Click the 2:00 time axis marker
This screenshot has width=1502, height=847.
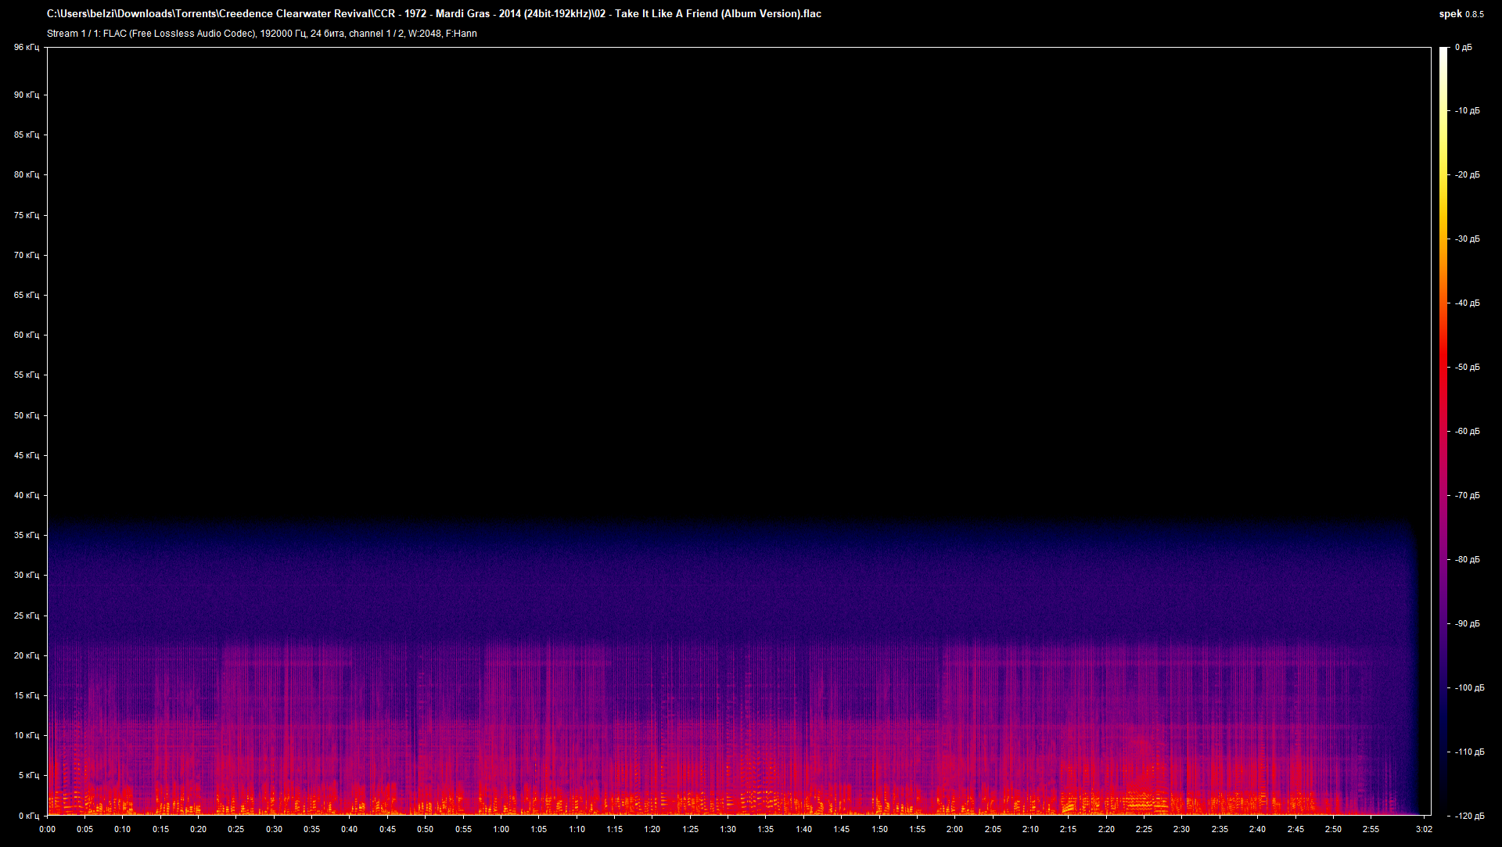coord(954,829)
